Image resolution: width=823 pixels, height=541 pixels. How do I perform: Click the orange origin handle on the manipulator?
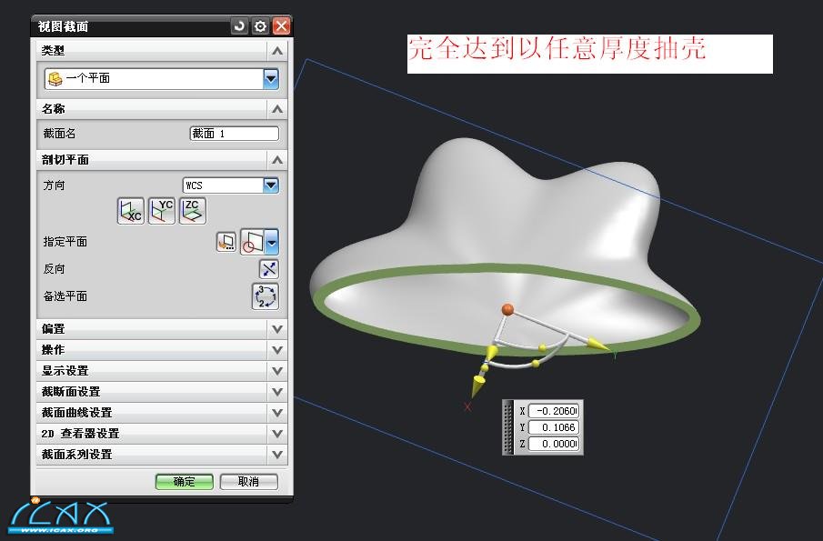click(507, 309)
